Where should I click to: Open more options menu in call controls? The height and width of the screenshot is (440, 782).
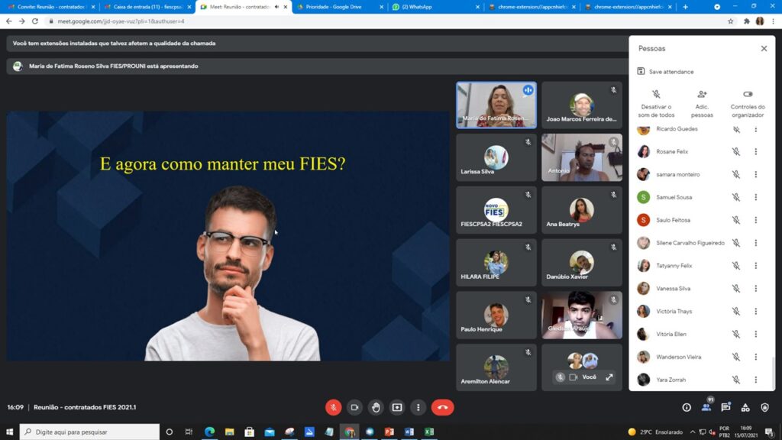click(418, 408)
